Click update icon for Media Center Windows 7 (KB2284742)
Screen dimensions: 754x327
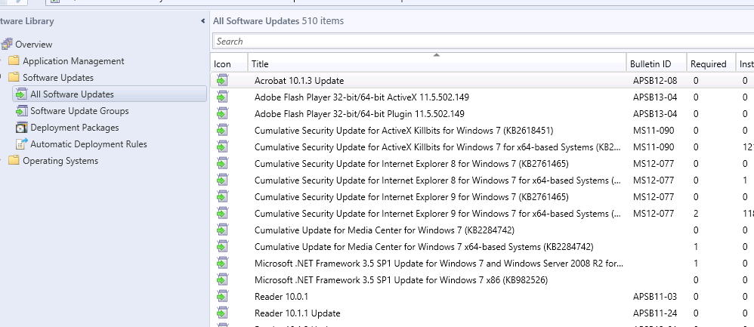click(221, 230)
